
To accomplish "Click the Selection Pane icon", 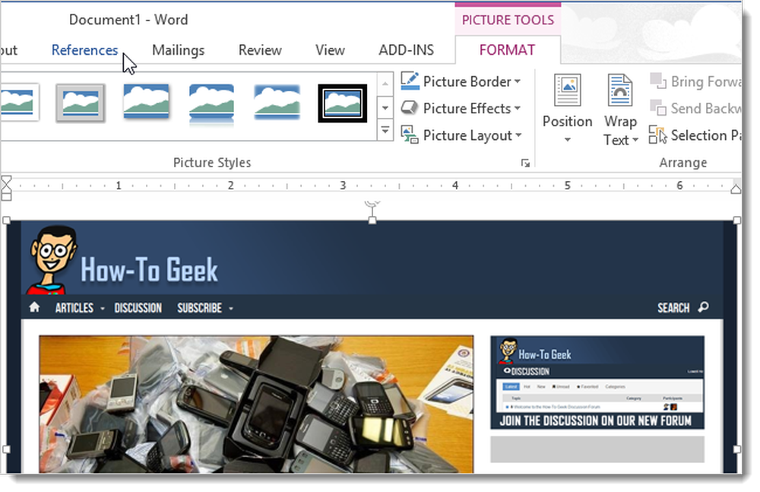I will coord(657,135).
